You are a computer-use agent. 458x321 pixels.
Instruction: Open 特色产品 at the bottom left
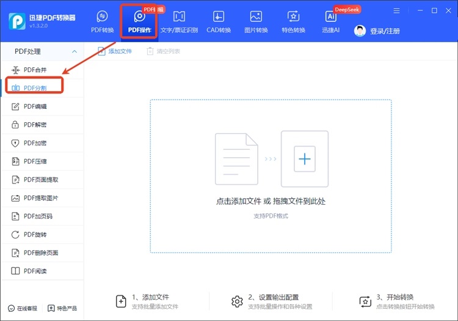(63, 308)
